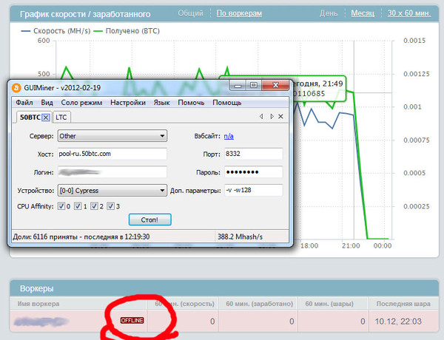Image resolution: width=444 pixels, height=340 pixels.
Task: Close the 50BTC tab with its X icon
Action: pos(46,118)
